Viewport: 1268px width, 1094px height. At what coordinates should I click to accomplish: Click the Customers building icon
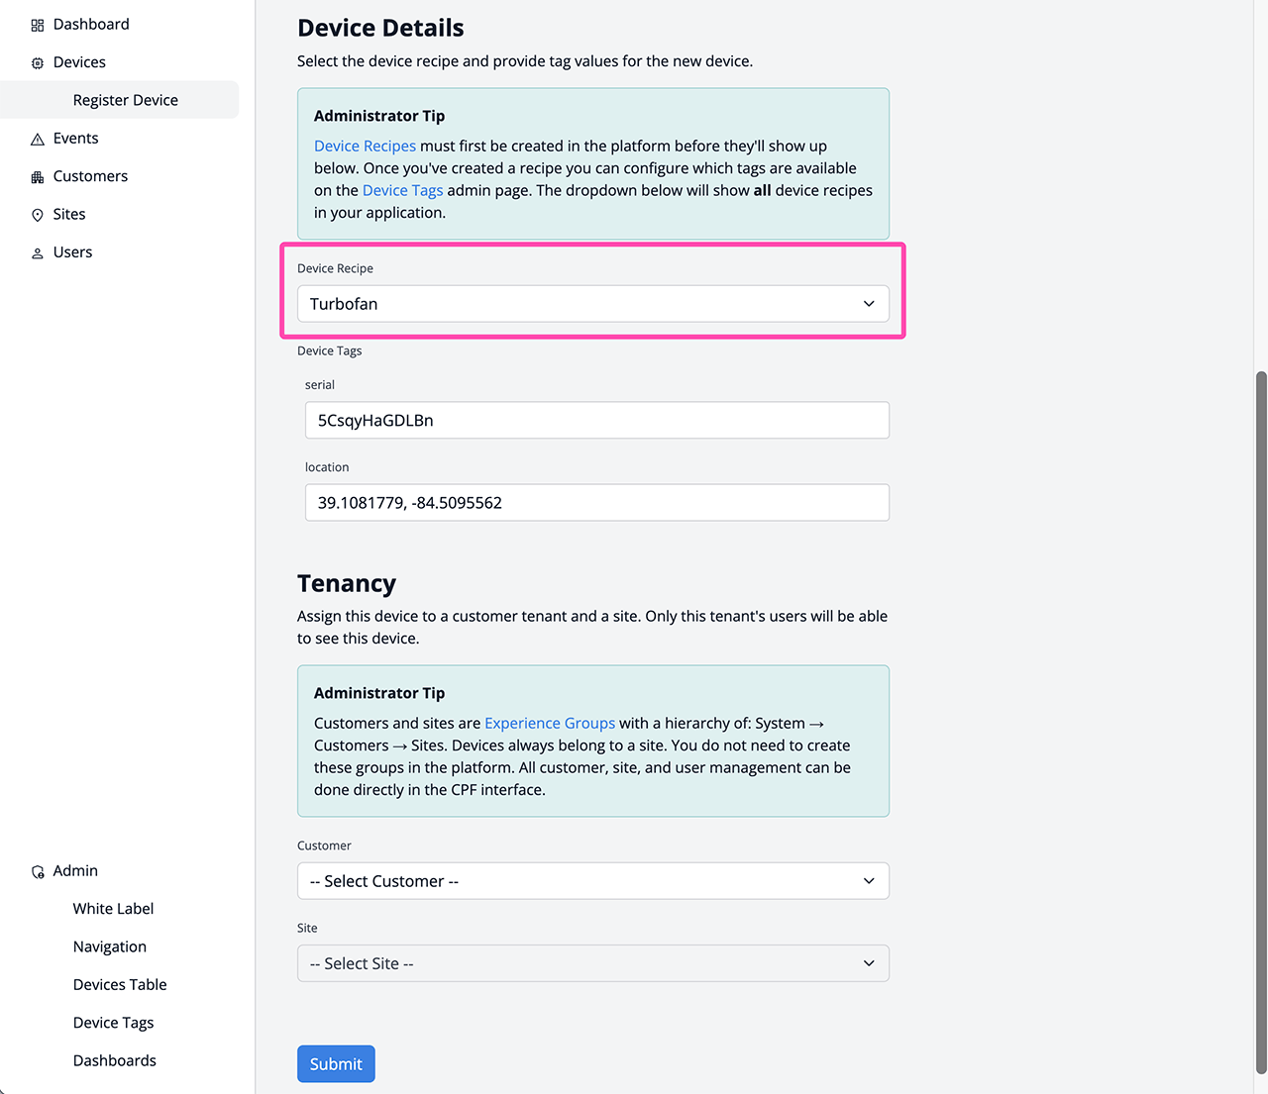[38, 177]
